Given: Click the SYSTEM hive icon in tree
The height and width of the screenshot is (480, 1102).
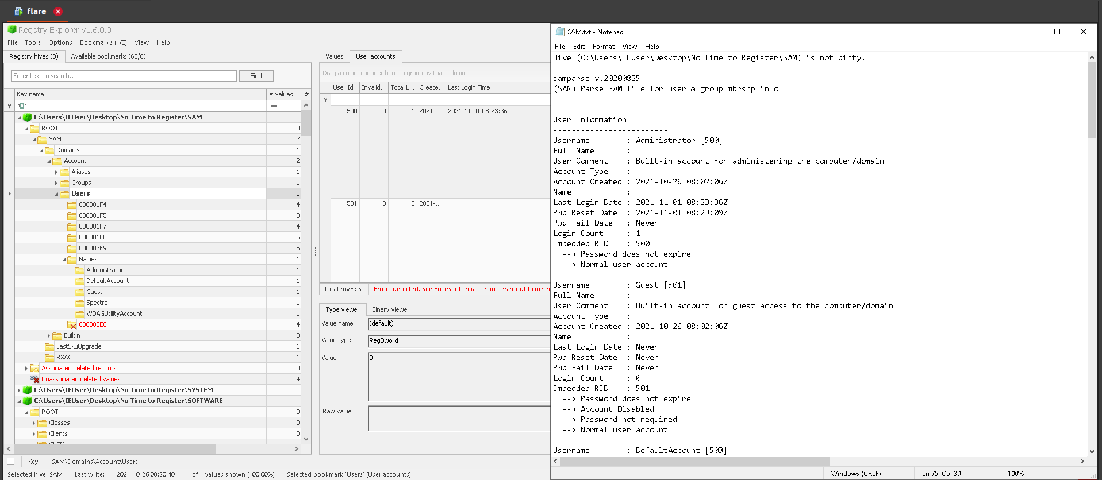Looking at the screenshot, I should point(27,390).
